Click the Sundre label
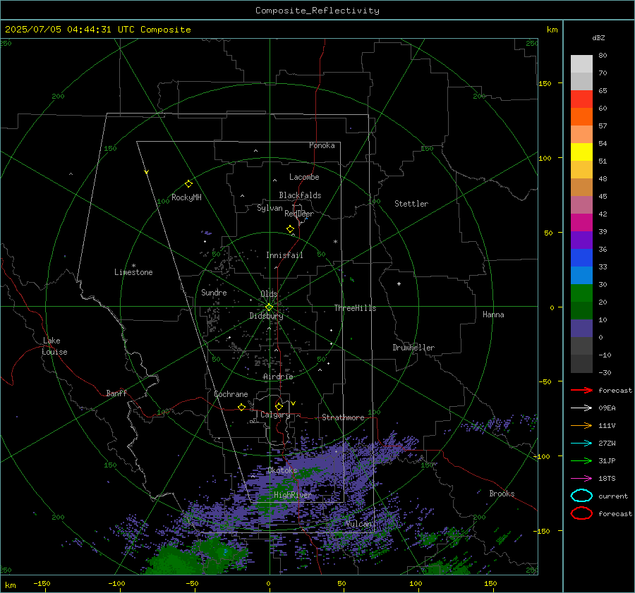Viewport: 635px width, 593px height. tap(214, 292)
